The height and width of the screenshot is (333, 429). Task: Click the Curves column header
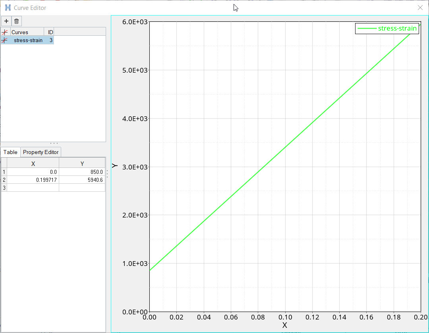point(27,32)
